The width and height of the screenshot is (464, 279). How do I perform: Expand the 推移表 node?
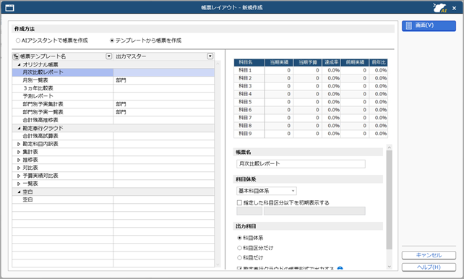pos(19,160)
